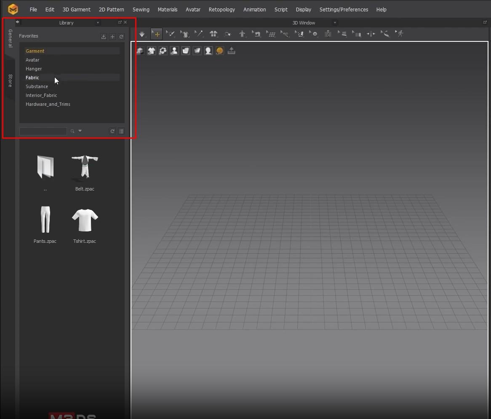Click the Simulate down-arrow tool

[142, 34]
